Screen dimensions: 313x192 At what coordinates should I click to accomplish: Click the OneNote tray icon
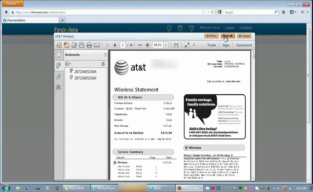click(251, 188)
